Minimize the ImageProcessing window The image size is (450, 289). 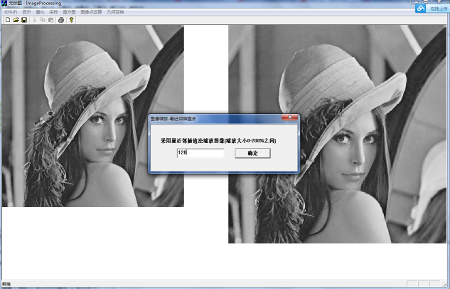coord(416,1)
